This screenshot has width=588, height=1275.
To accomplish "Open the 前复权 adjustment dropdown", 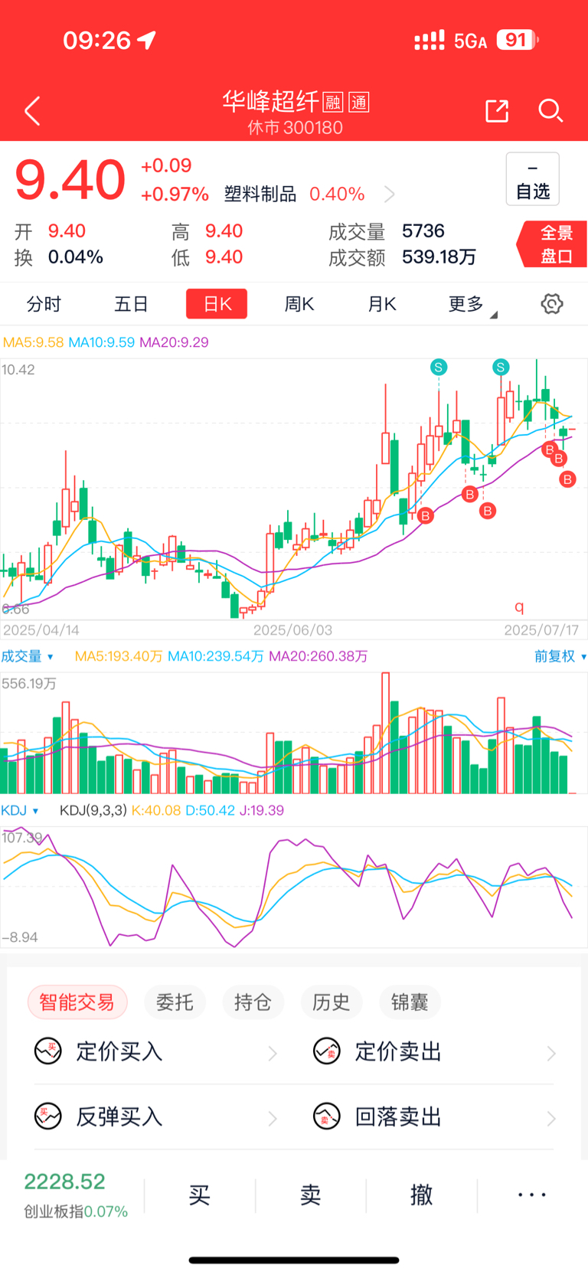I will tap(560, 656).
